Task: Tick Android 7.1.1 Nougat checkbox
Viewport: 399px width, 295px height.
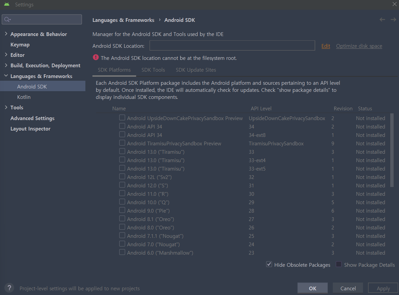Action: pyautogui.click(x=122, y=235)
